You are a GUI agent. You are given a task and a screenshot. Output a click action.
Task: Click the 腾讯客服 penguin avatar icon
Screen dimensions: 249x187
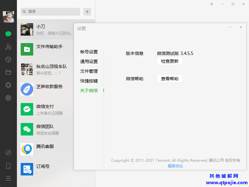(27, 149)
